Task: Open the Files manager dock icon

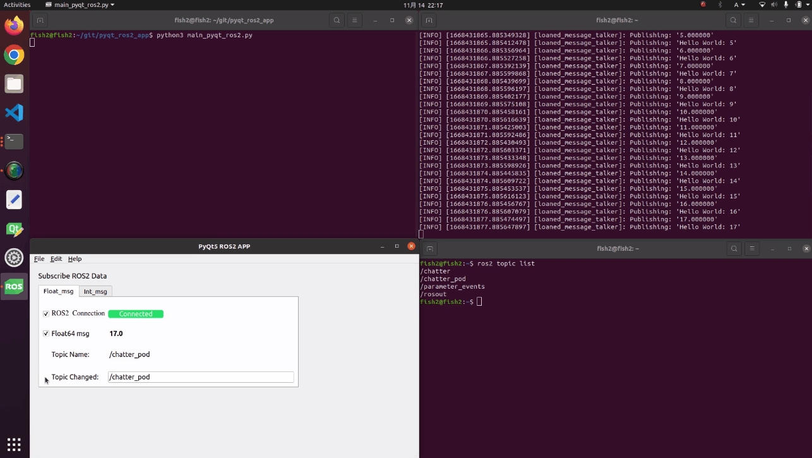Action: [14, 84]
